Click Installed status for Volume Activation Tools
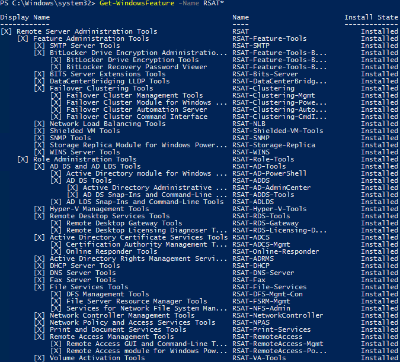This screenshot has width=400, height=362. click(x=380, y=358)
